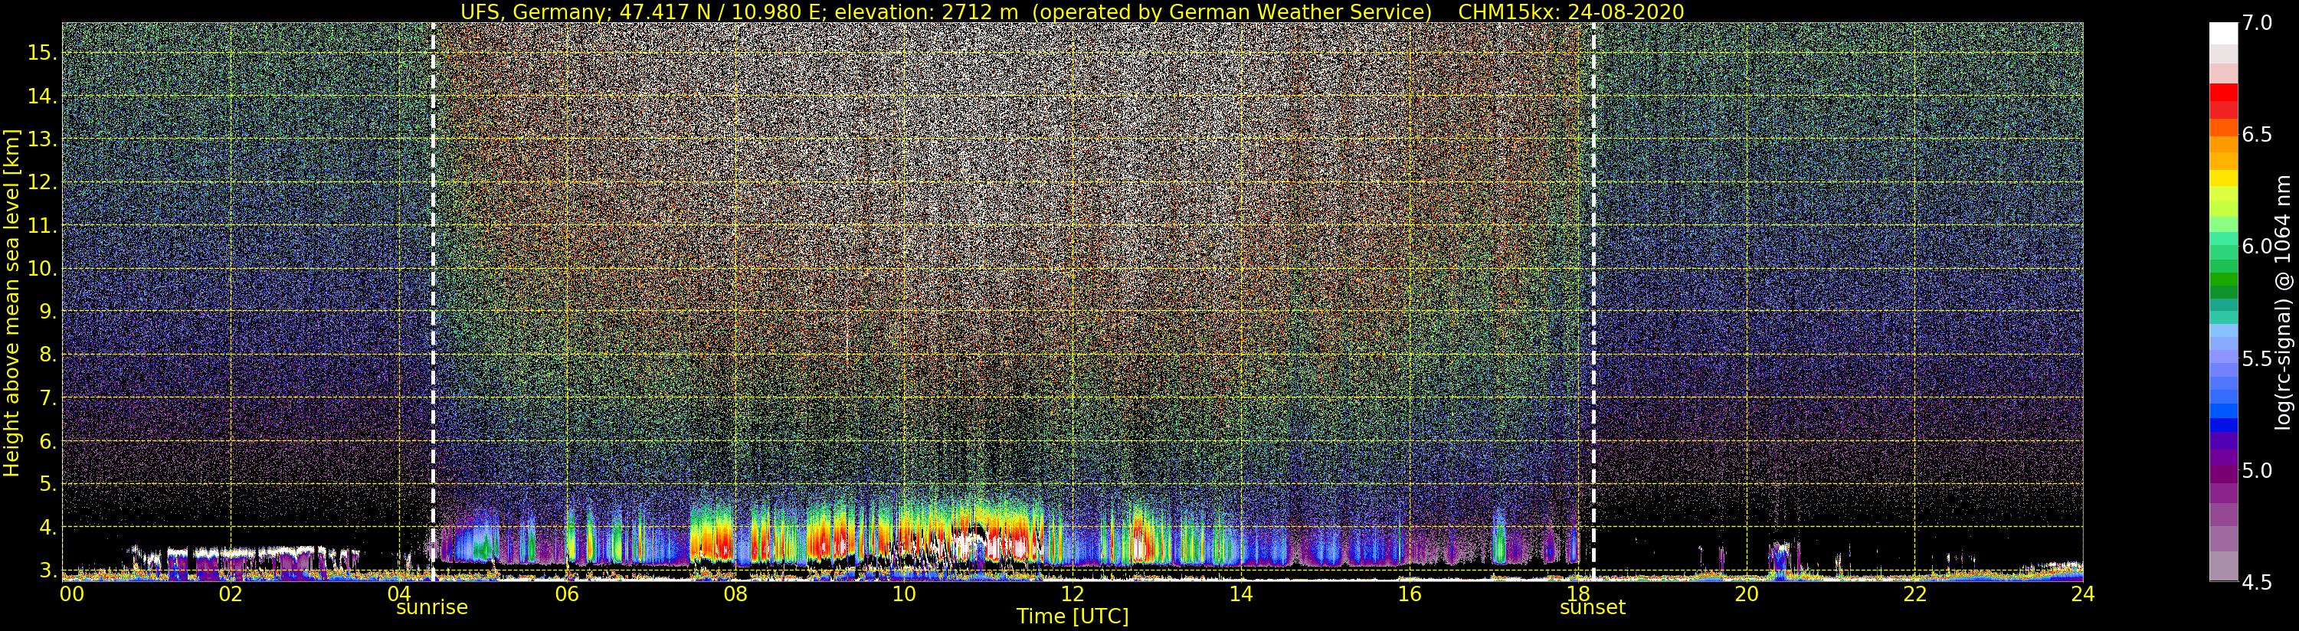Click the "20" time axis tick label
Viewport: 2299px width, 631px height.
pyautogui.click(x=1746, y=593)
